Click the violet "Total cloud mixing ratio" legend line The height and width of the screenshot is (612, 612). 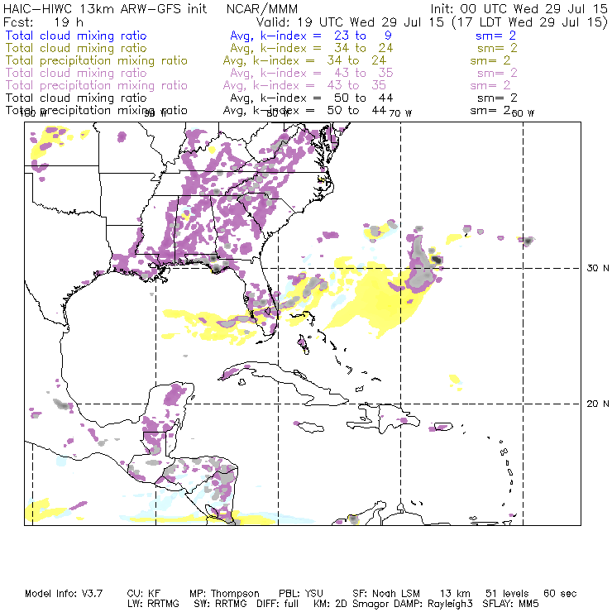tap(76, 73)
